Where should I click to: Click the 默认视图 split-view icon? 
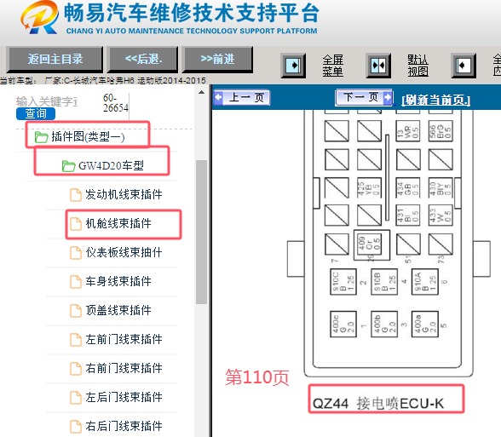(378, 66)
